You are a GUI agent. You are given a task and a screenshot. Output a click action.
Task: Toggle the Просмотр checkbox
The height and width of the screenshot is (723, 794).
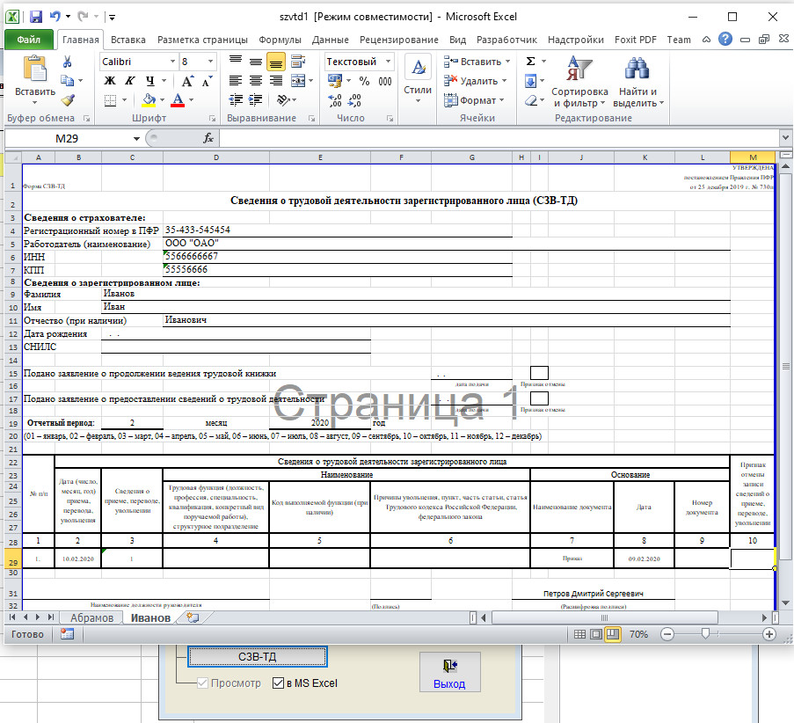coord(205,683)
